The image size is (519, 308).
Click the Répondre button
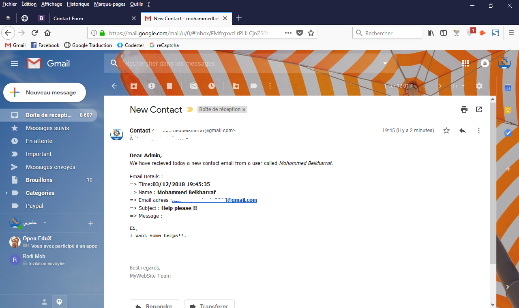tap(154, 304)
